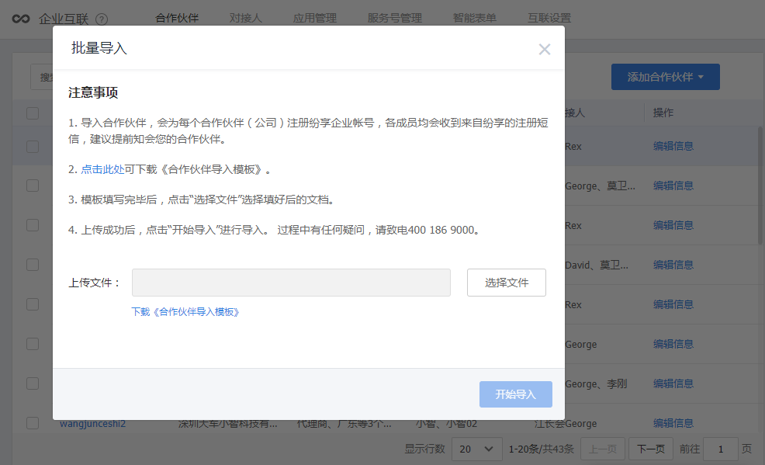The width and height of the screenshot is (765, 465).
Task: Check the checkbox in the single George row
Action: (x=33, y=344)
